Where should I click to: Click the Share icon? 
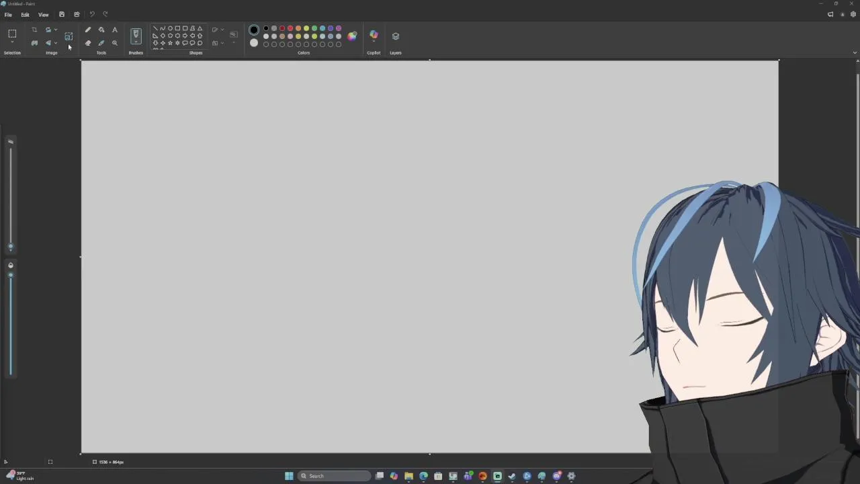tap(77, 14)
